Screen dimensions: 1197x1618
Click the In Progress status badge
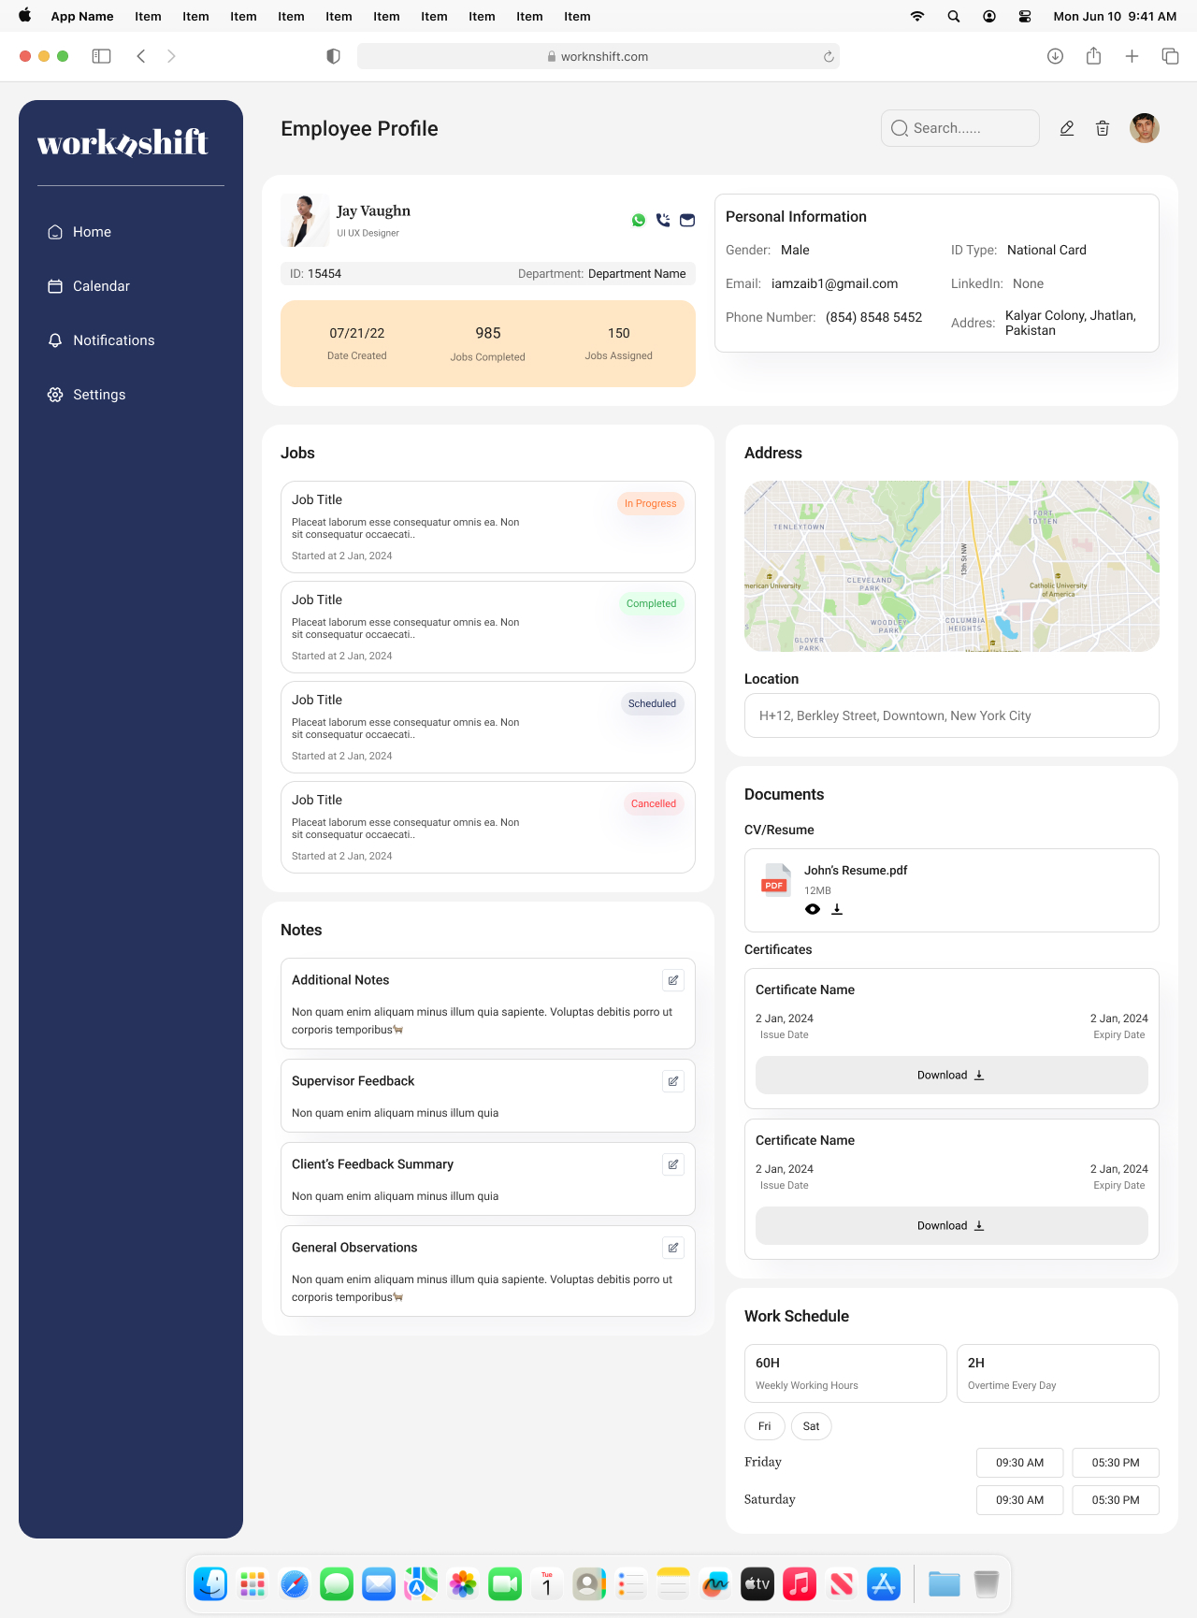(651, 503)
